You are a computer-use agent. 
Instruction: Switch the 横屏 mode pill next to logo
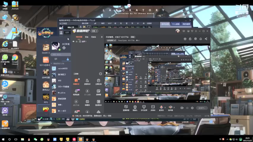[94, 31]
